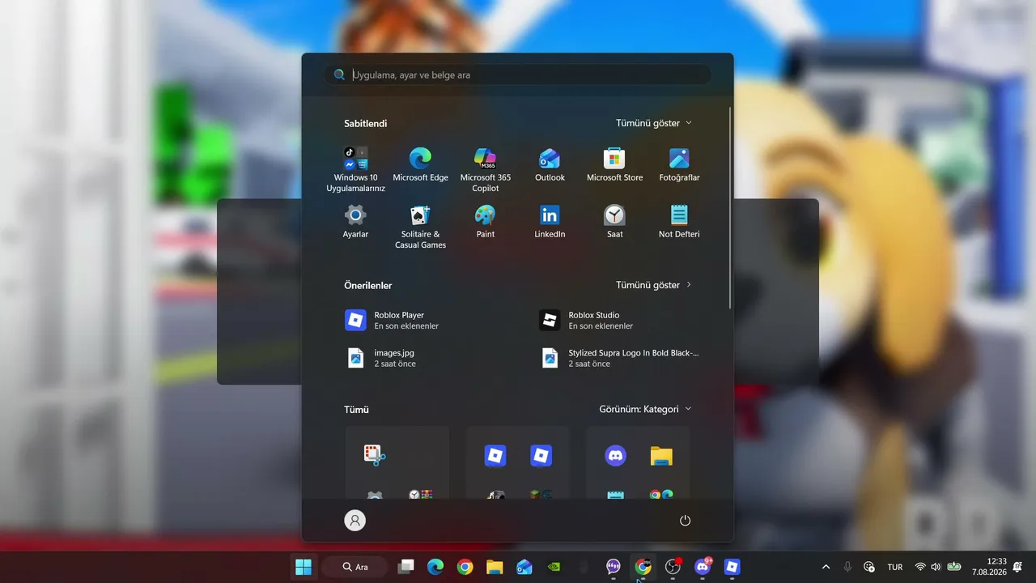Open Discord icon in Tümü category group

[615, 455]
